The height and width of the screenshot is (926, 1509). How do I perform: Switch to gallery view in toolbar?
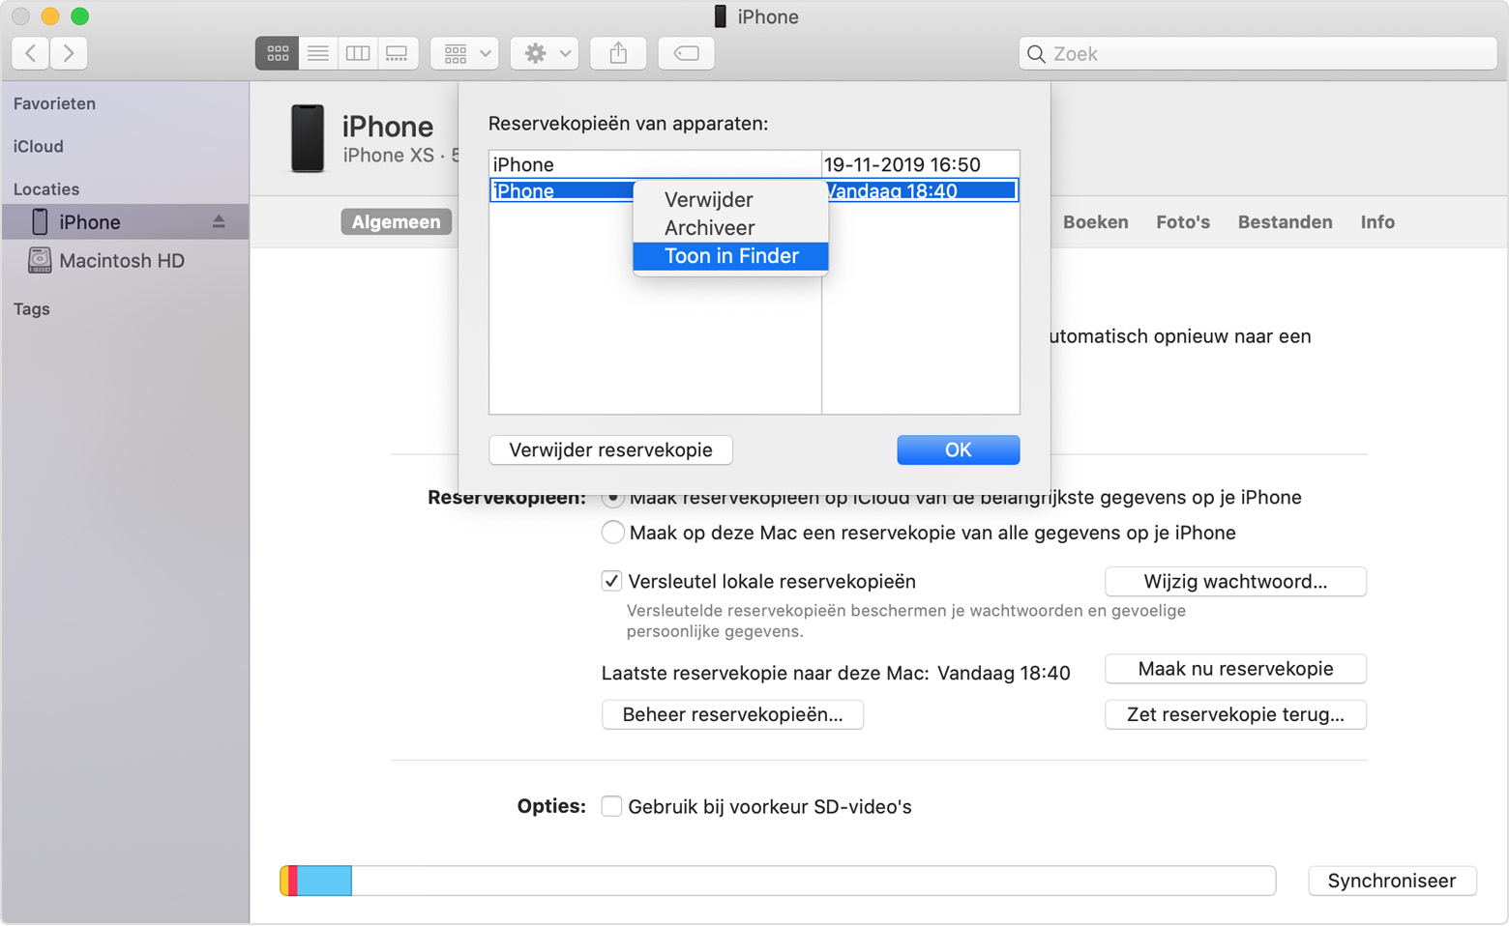[397, 53]
